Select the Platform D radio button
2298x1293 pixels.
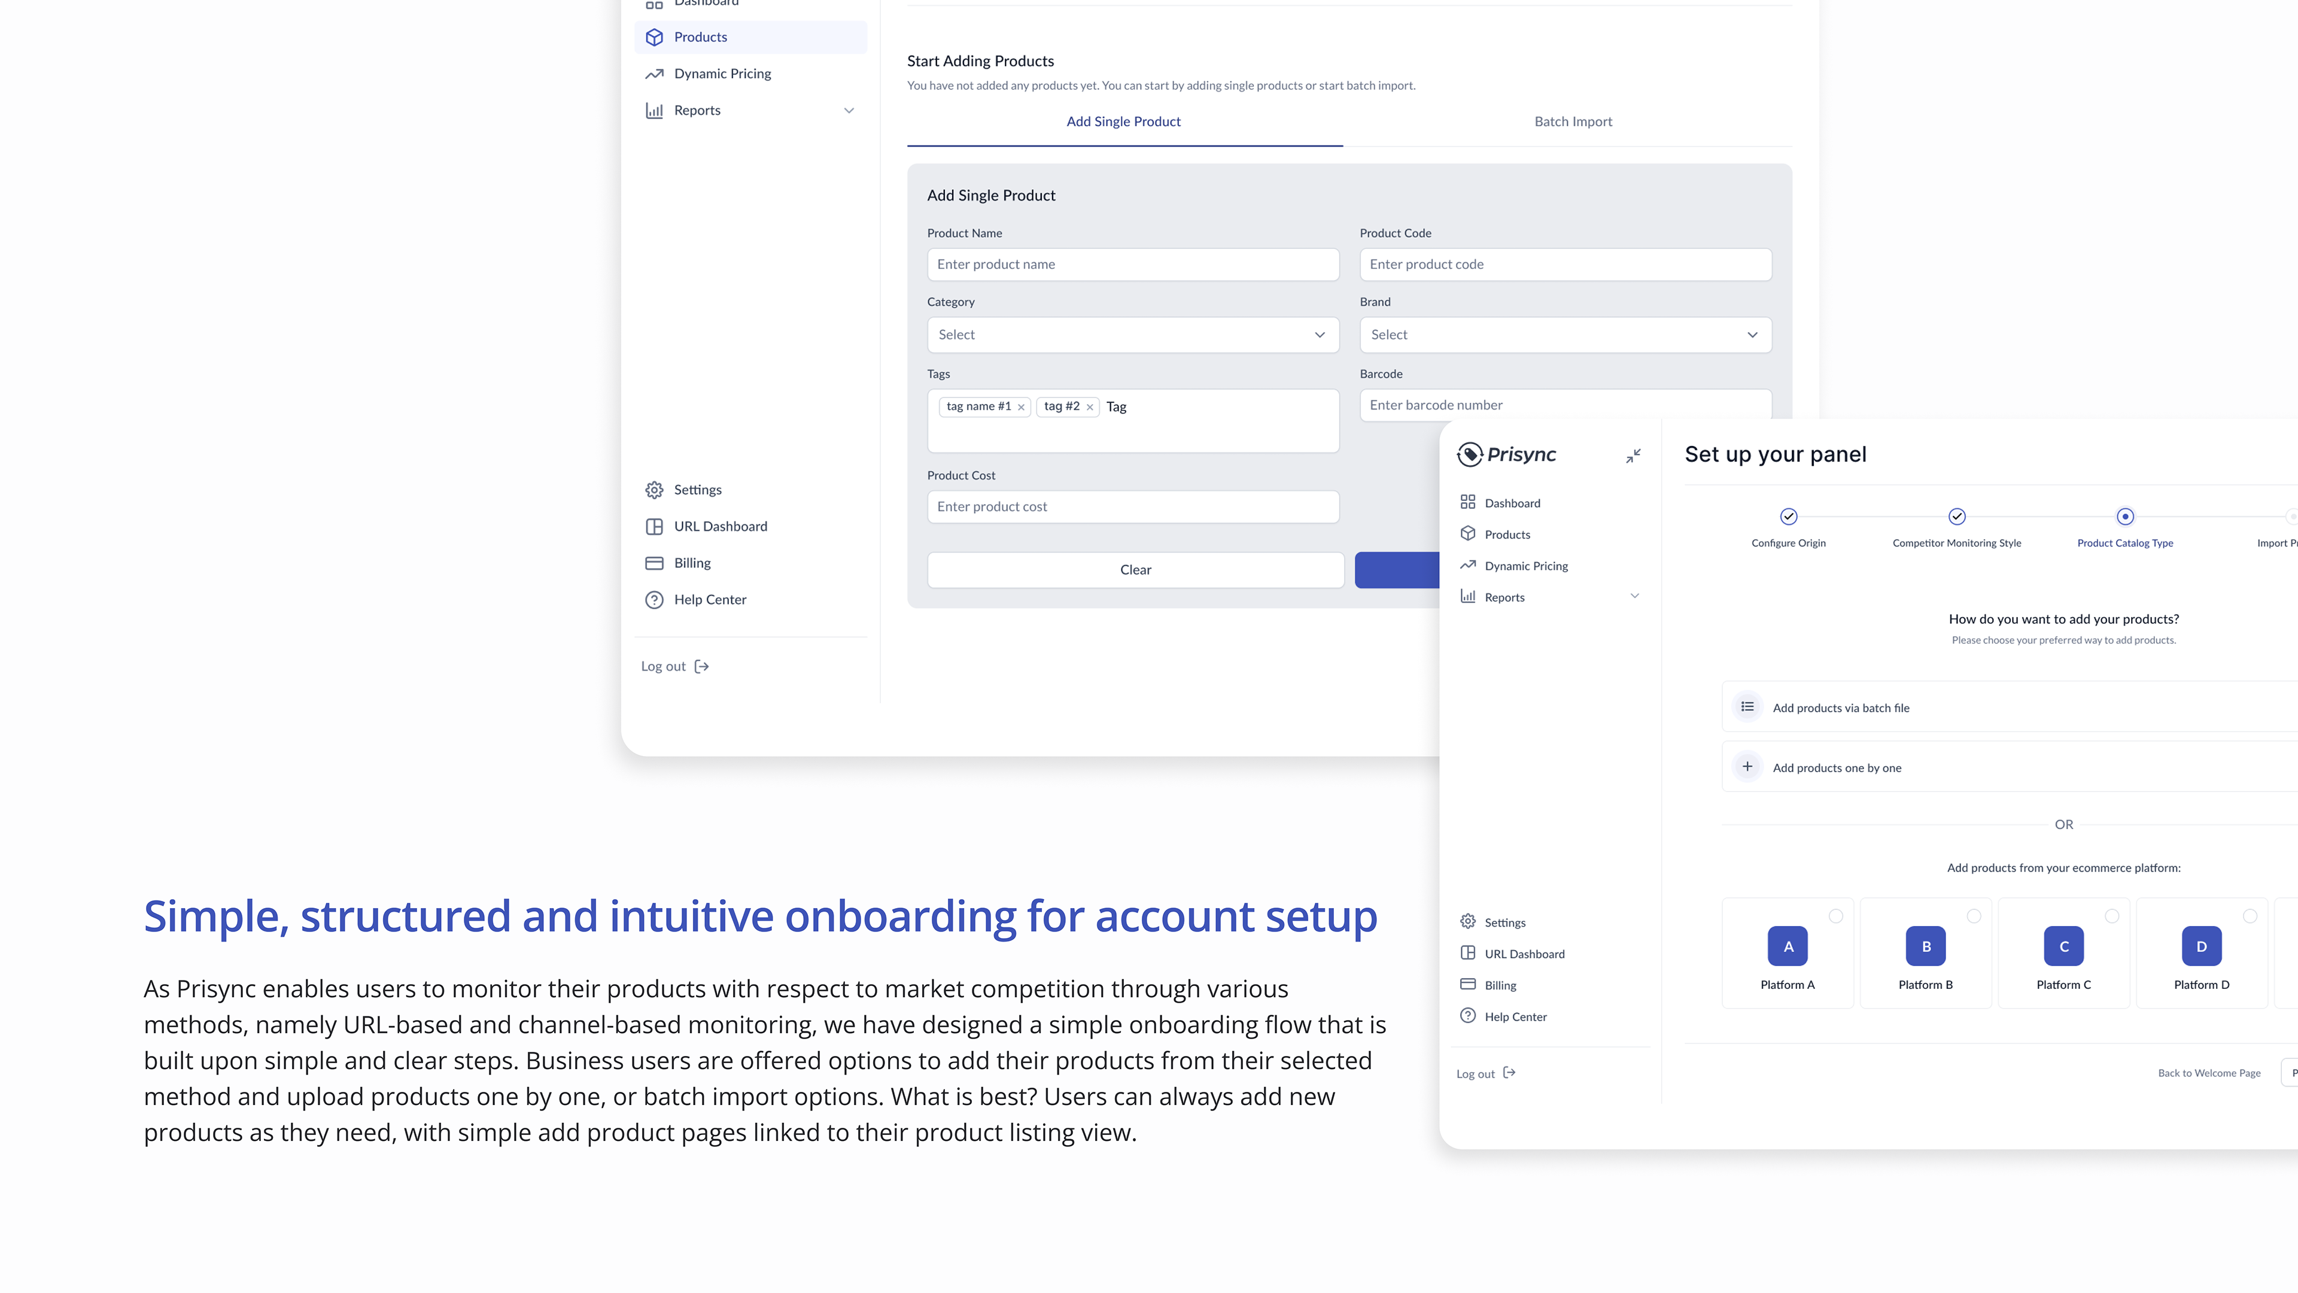pos(2249,916)
